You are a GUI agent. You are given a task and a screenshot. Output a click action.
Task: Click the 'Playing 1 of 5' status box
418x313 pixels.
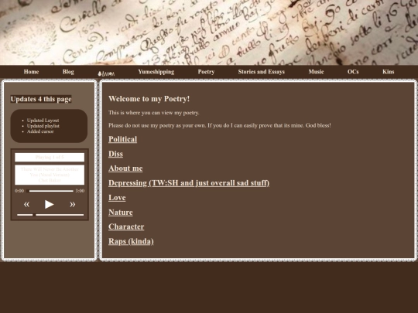coord(50,158)
